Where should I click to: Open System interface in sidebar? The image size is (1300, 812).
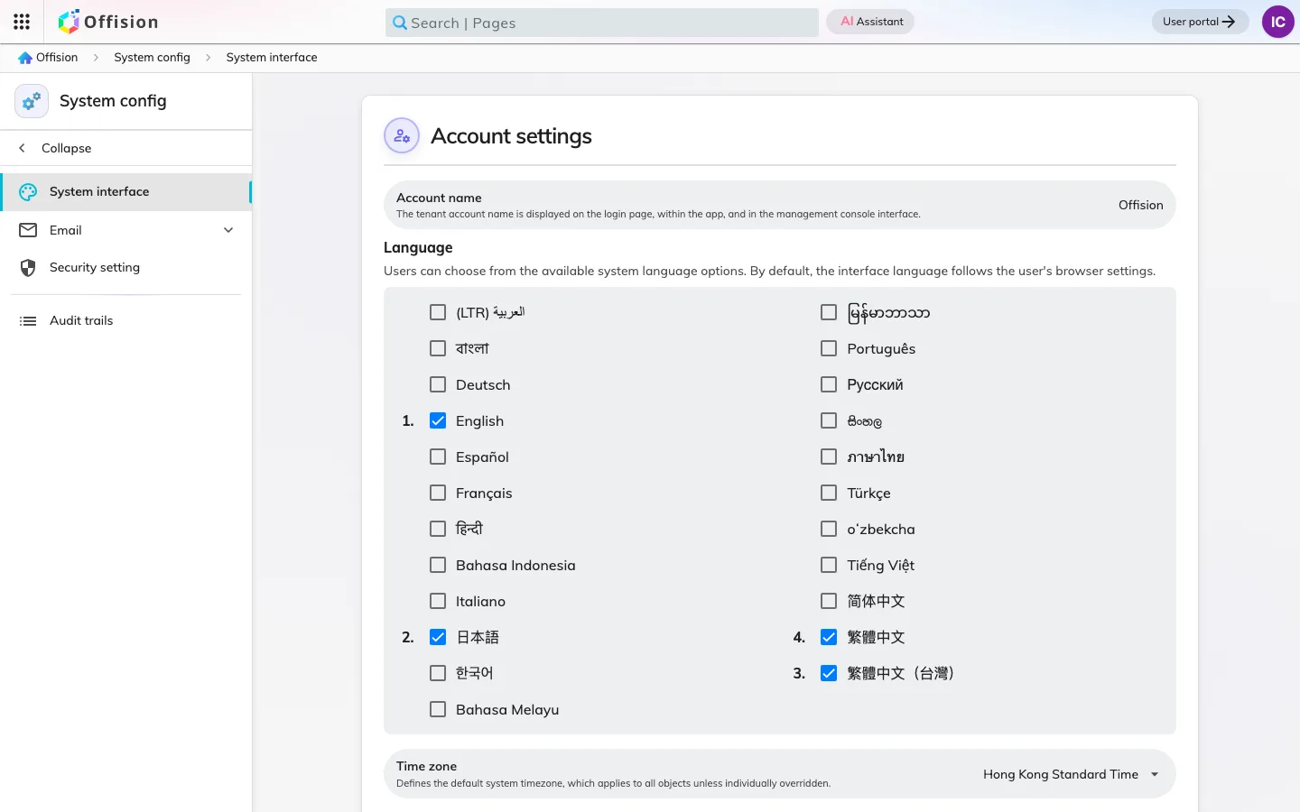point(126,192)
